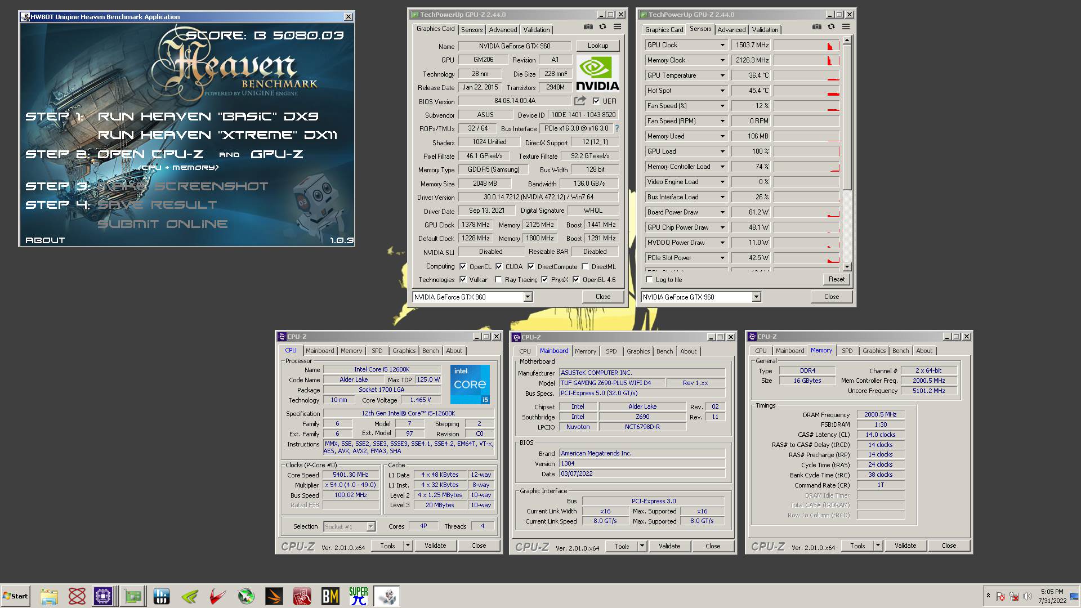Viewport: 1081px width, 608px height.
Task: Open SPD tab in CPU-Z Mainboard window
Action: tap(611, 351)
